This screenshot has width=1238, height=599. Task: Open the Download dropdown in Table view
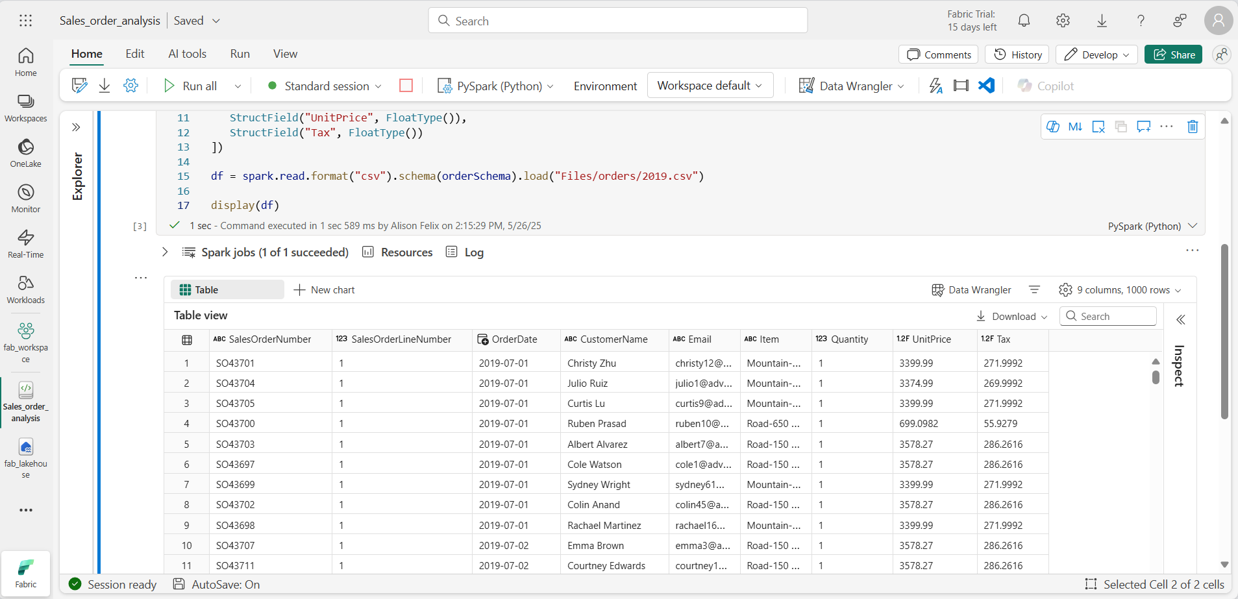pos(1011,316)
